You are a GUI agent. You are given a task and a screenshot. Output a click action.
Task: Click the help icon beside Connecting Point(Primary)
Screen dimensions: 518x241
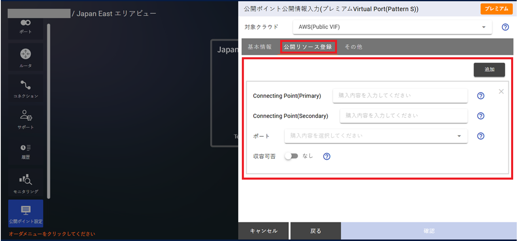480,96
